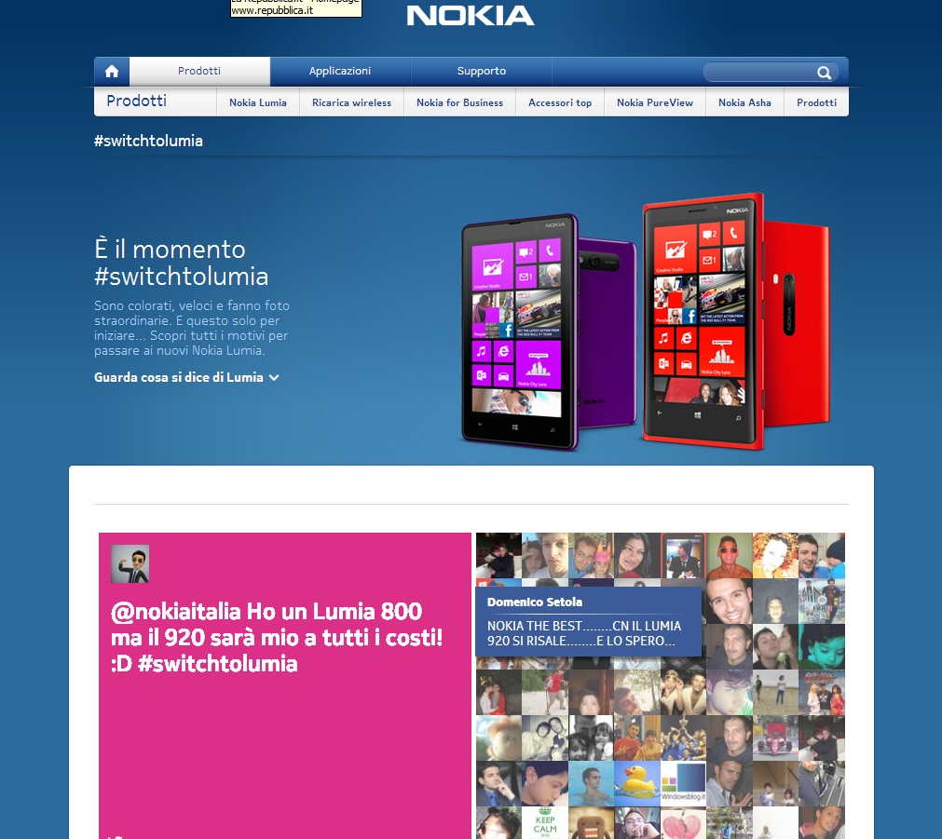Viewport: 942px width, 839px height.
Task: Click the search magnifier icon
Action: coord(824,73)
